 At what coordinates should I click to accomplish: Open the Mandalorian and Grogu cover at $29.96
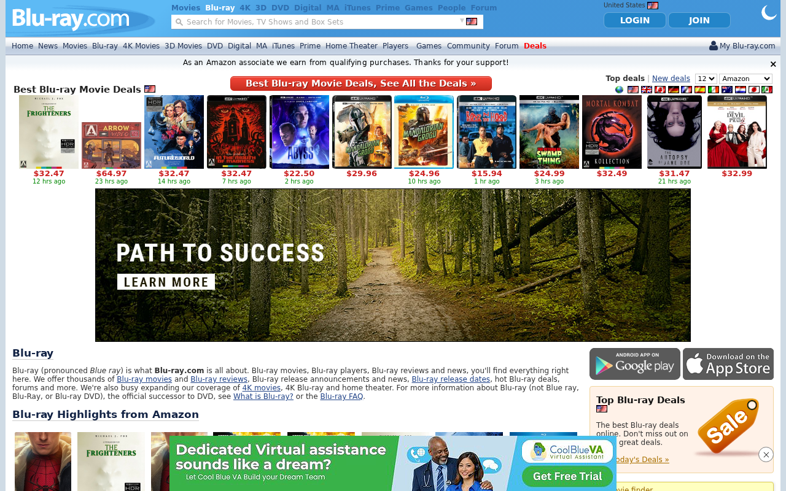point(362,132)
